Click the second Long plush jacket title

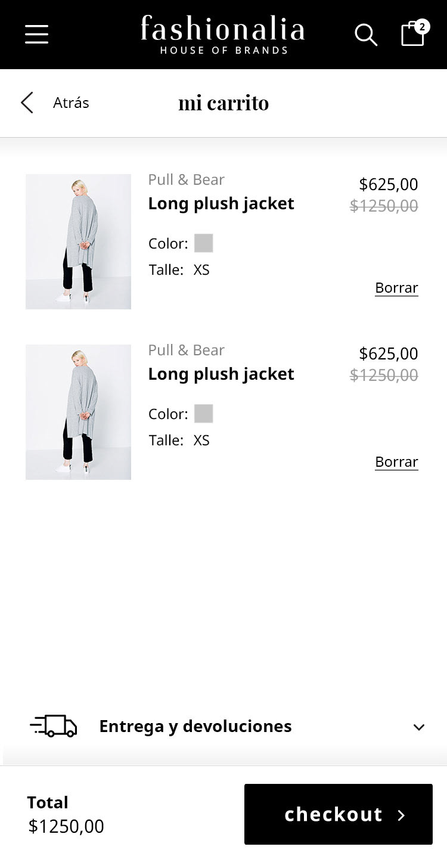(221, 374)
